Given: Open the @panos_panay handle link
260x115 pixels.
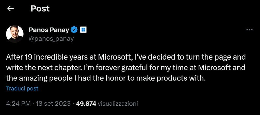Looking at the screenshot, I should coord(51,39).
